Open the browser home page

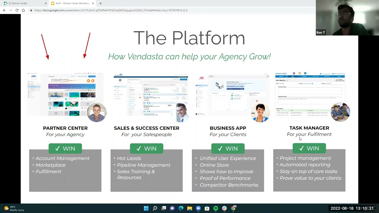click(x=23, y=10)
